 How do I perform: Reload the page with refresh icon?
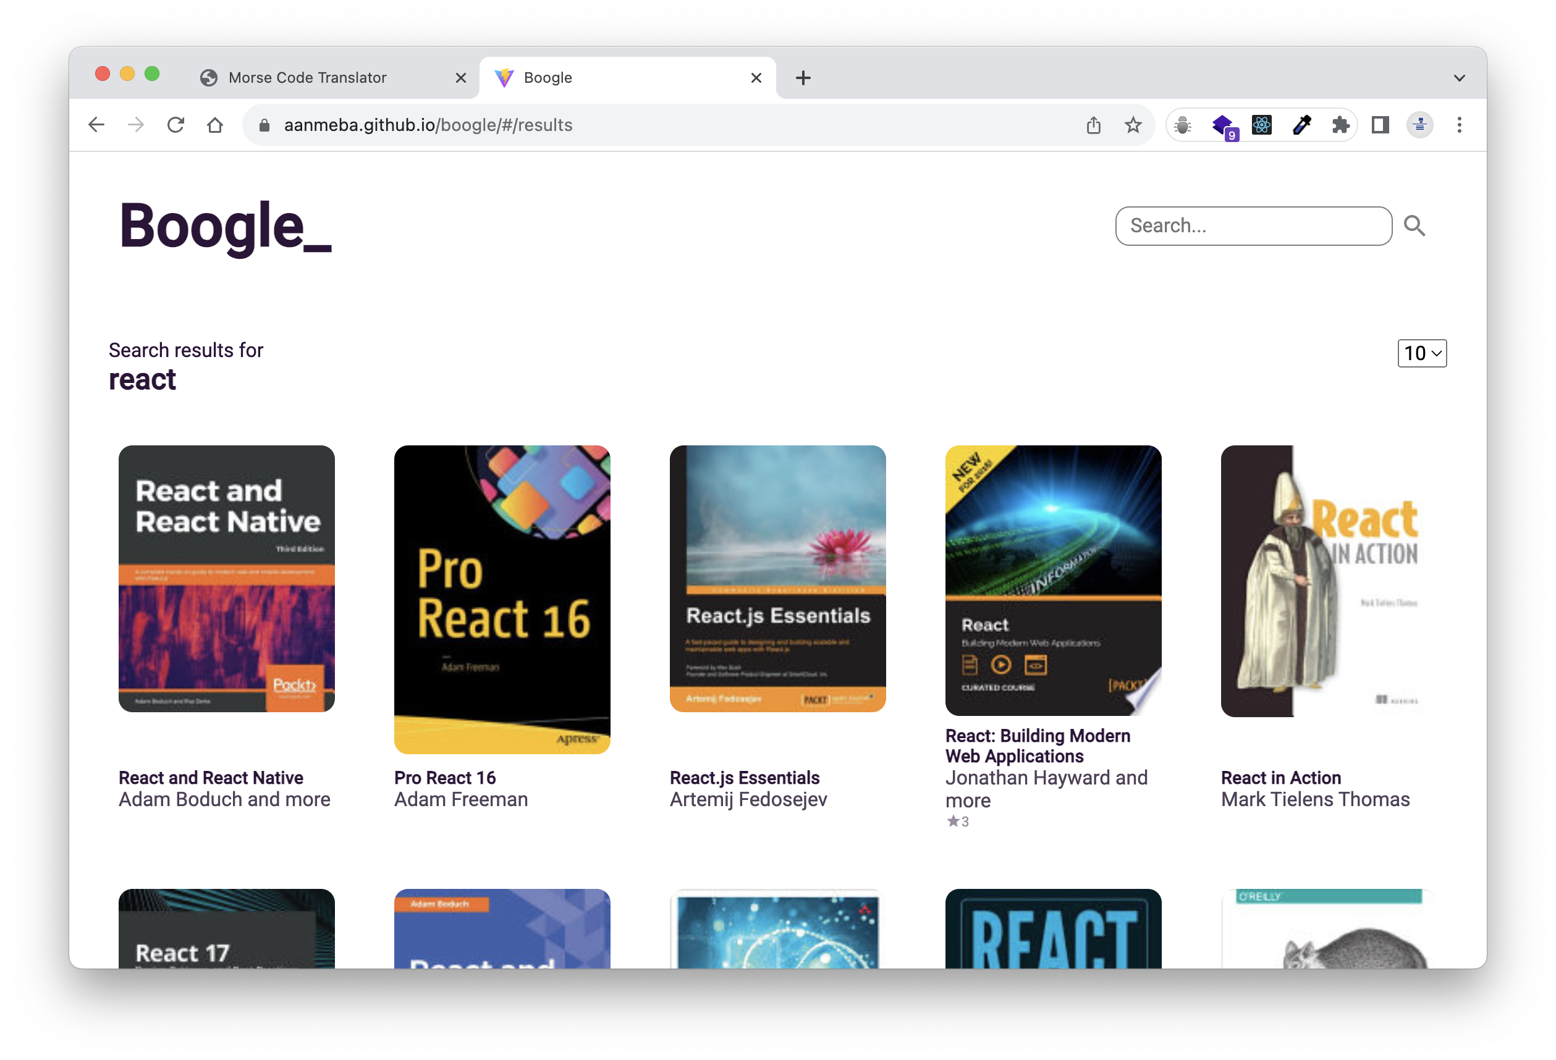[175, 125]
